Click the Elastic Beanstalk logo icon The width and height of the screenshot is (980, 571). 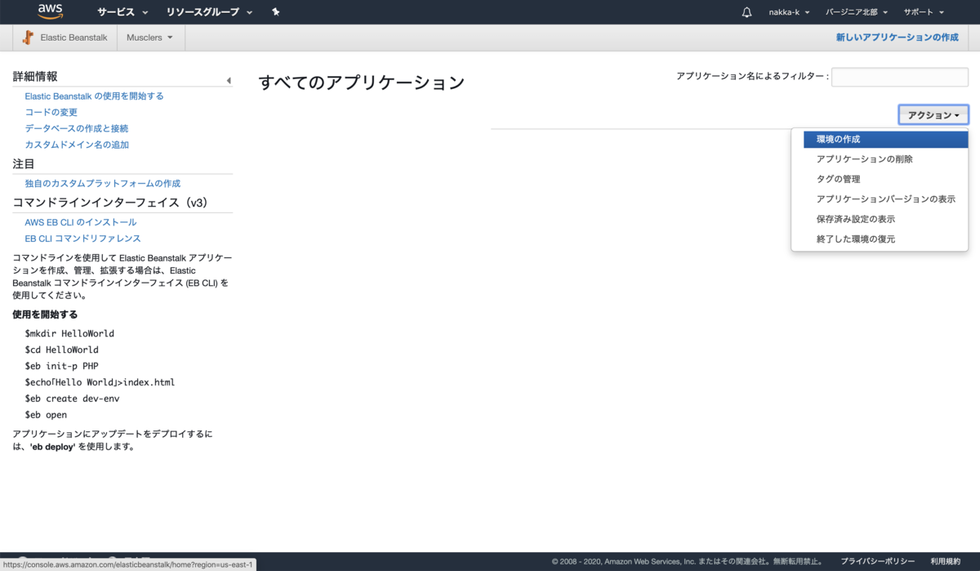29,38
